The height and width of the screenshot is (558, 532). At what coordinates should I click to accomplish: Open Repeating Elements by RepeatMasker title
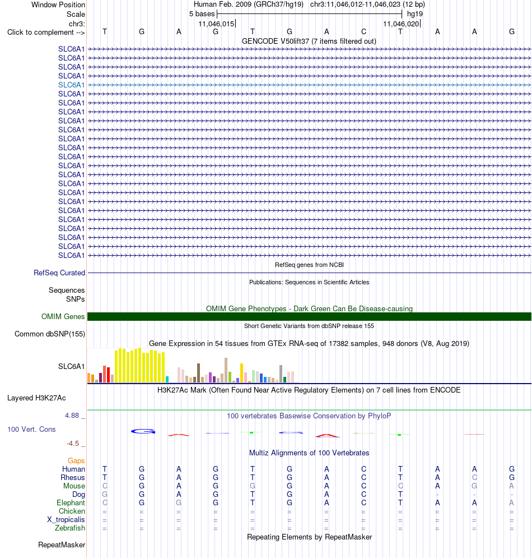(309, 537)
